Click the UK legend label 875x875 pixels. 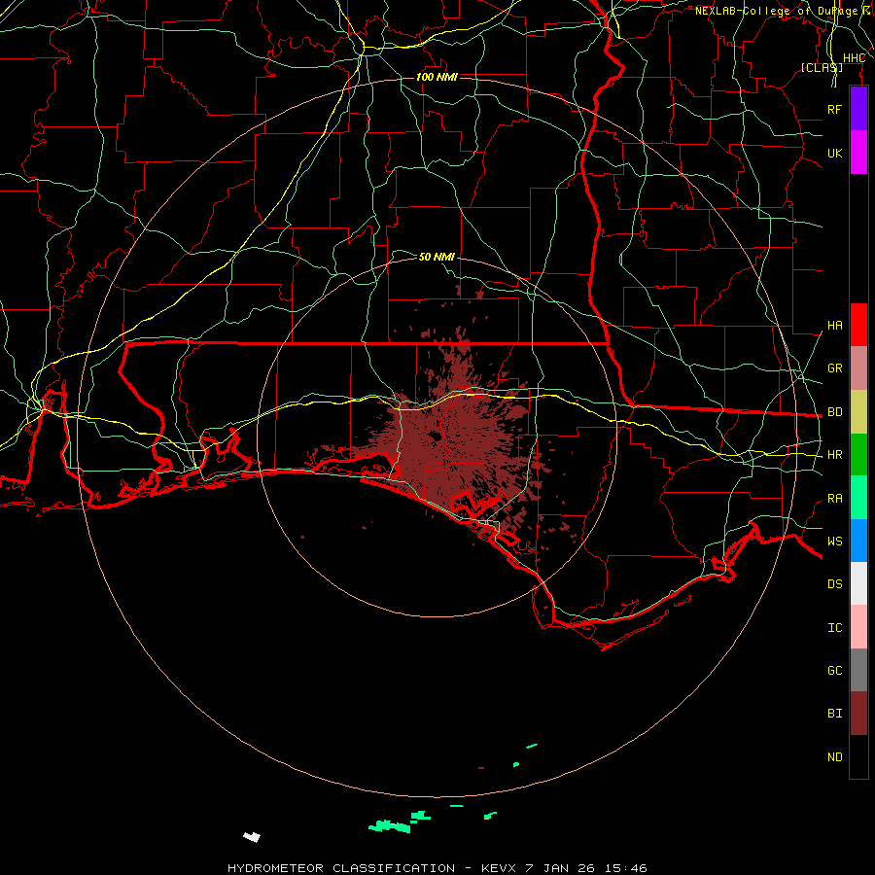(x=835, y=153)
